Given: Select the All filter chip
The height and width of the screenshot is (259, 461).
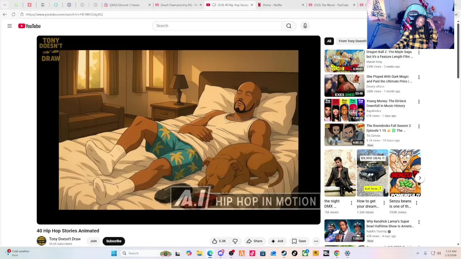Looking at the screenshot, I should pos(329,41).
